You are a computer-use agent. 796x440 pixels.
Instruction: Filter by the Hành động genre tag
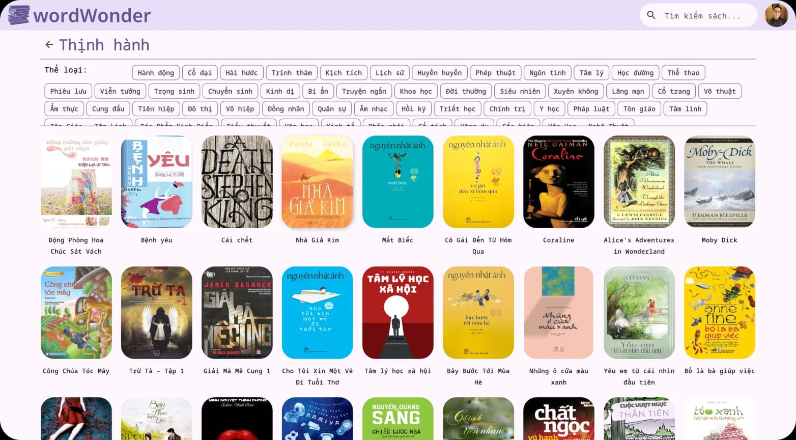click(x=156, y=73)
